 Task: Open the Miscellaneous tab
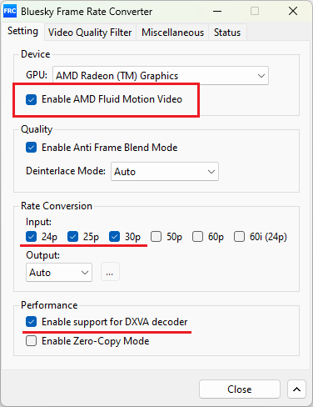pos(172,33)
